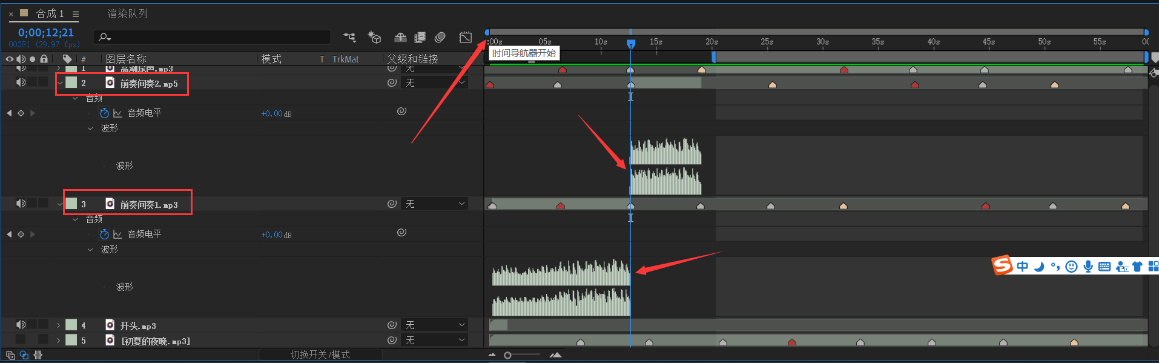Collapse the 前奏间奏1.mp3 layer twirl arrow
Viewport: 1159px width, 363px height.
pyautogui.click(x=59, y=204)
